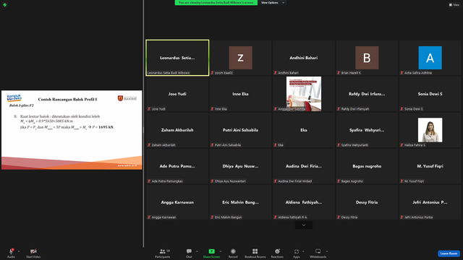Click muted mic icon on Angga Karnawan's tile
Image resolution: width=463 pixels, height=260 pixels.
click(x=149, y=217)
